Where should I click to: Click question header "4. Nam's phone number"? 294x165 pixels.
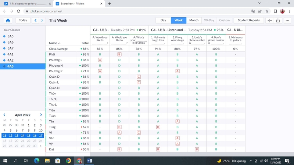[216, 40]
